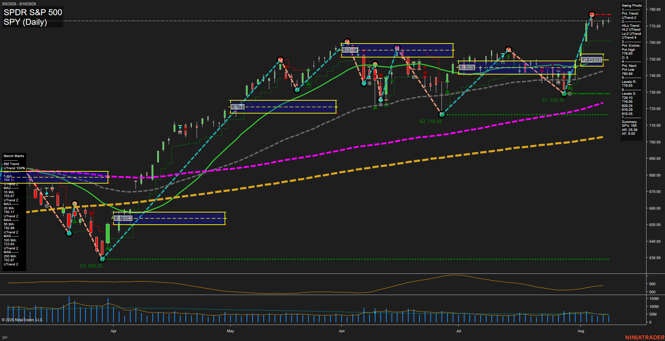Click the 742.86 moving average value

pos(9,228)
